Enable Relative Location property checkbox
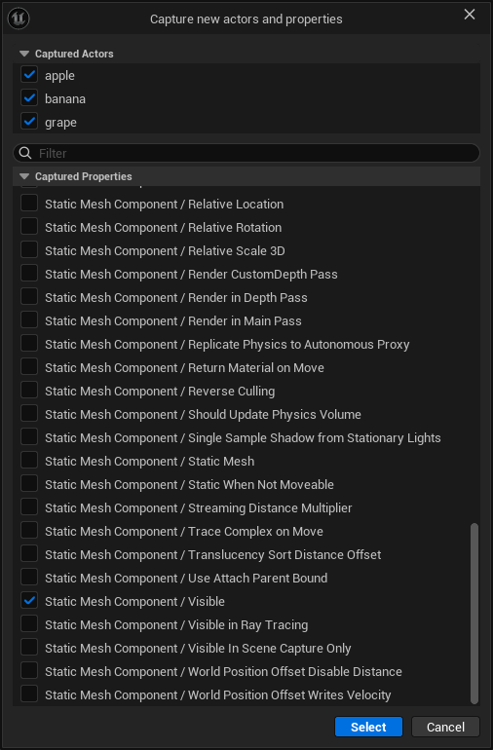 (29, 204)
